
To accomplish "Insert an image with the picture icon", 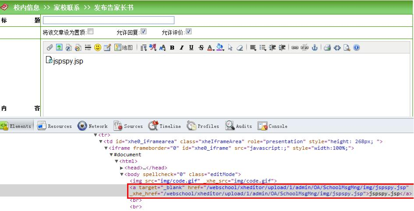I will coord(59,47).
